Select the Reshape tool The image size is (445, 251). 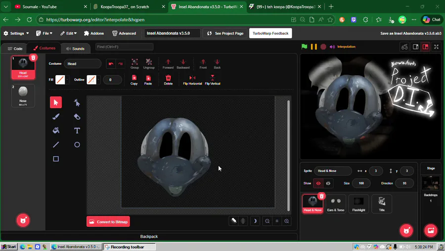[x=77, y=102]
